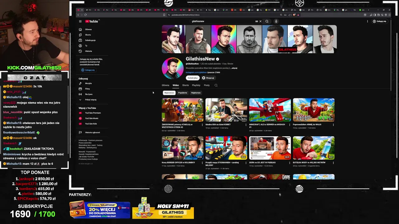Click the Wesprzyj button
This screenshot has width=399, height=224.
(x=209, y=78)
